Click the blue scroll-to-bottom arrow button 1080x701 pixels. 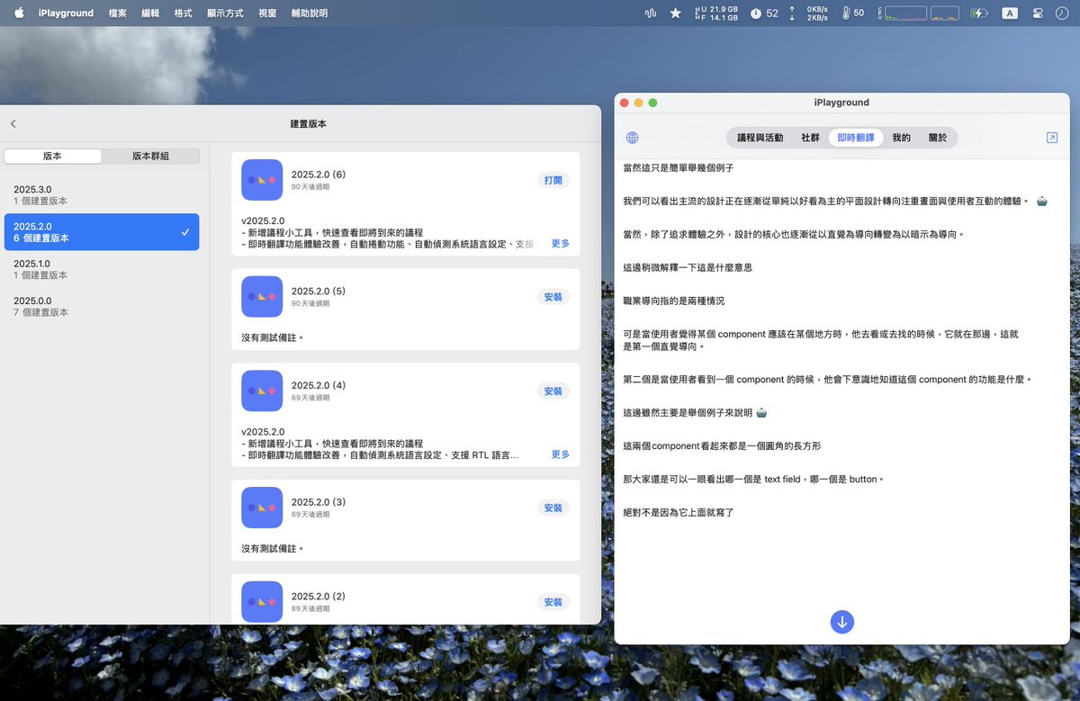click(842, 622)
